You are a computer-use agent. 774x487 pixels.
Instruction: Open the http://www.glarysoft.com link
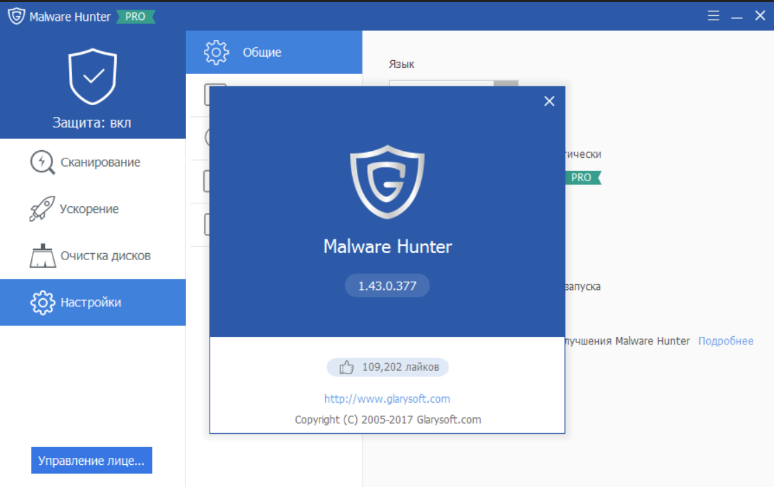[x=387, y=398]
